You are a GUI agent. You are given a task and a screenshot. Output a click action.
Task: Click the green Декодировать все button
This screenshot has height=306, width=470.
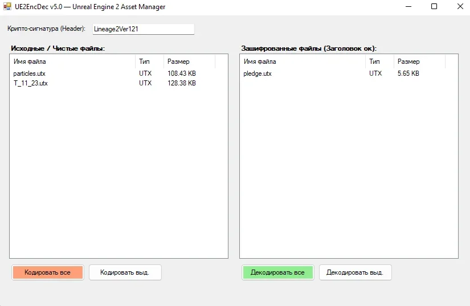click(278, 272)
